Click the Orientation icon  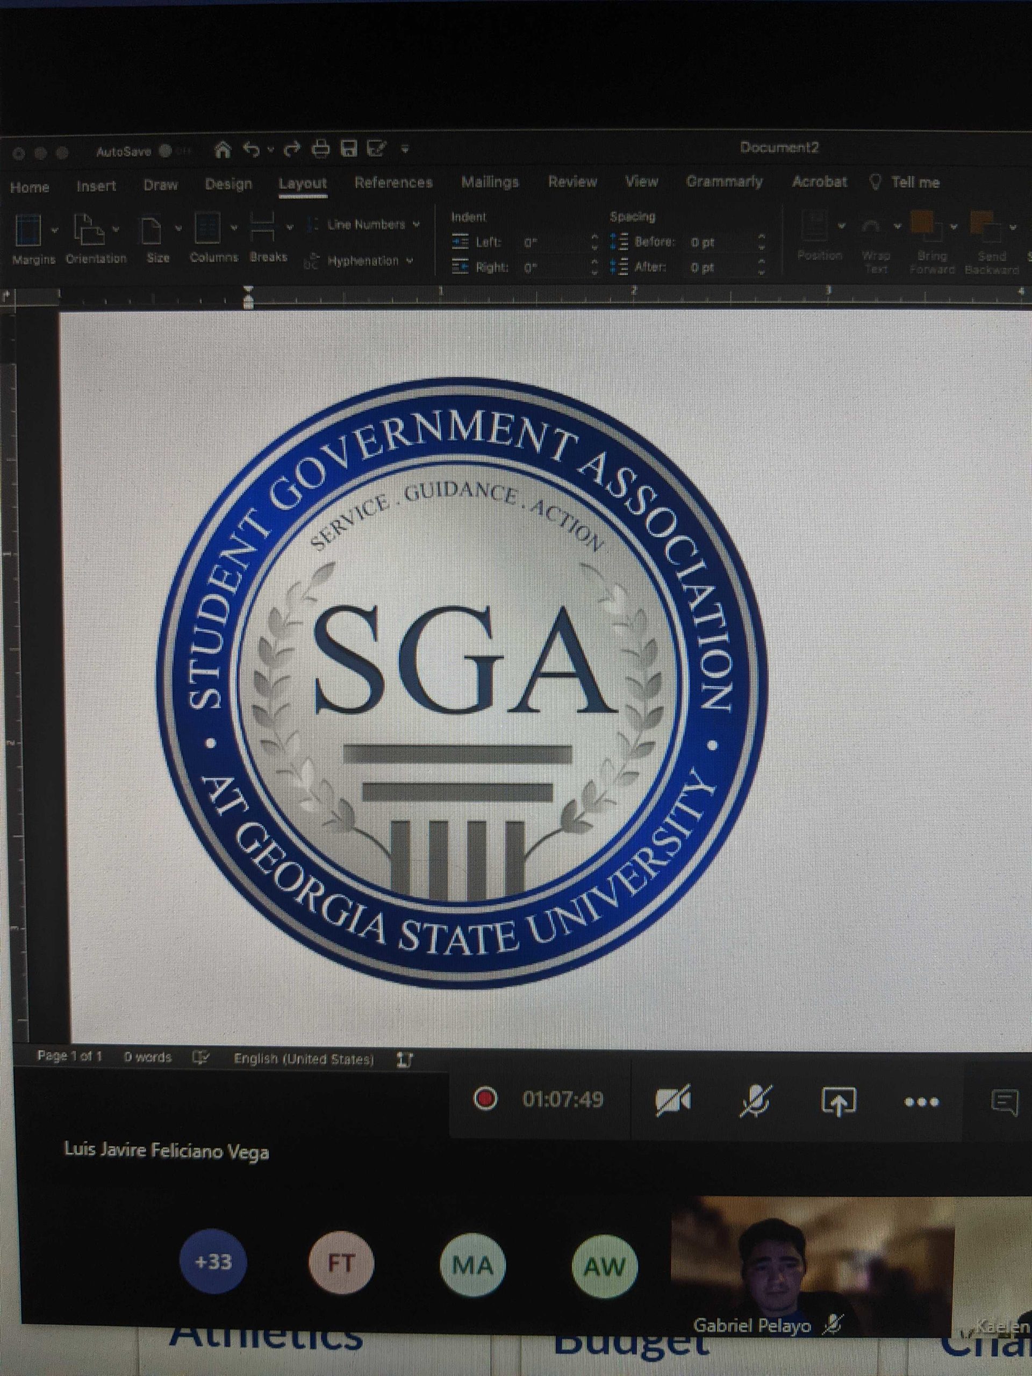coord(89,230)
